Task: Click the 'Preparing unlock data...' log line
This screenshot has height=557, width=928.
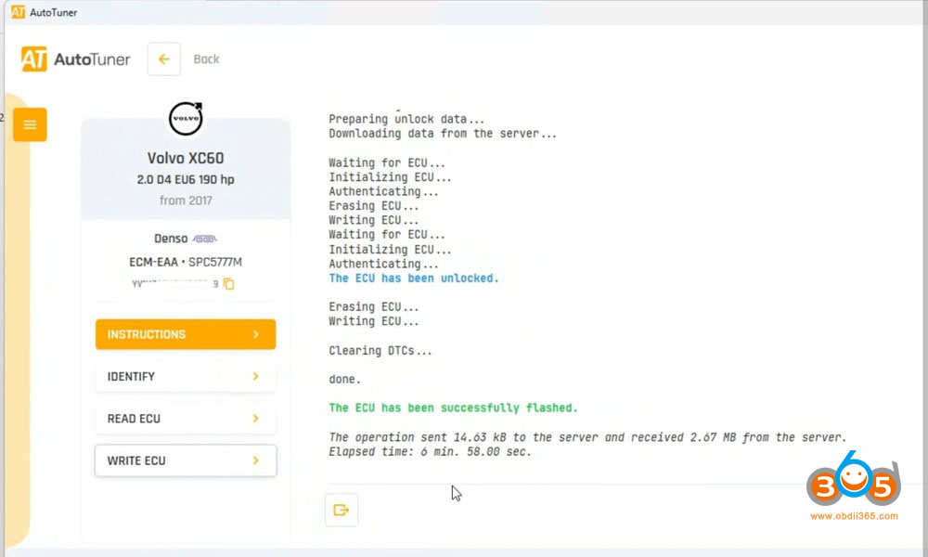Action: coord(406,119)
